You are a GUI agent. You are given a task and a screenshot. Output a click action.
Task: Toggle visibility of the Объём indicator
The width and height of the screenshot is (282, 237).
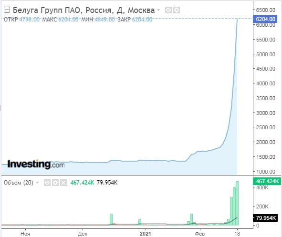coord(47,183)
